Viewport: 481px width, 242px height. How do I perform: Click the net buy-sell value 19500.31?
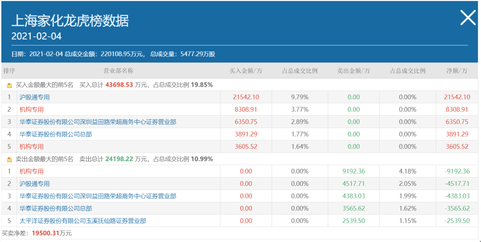tap(45, 234)
